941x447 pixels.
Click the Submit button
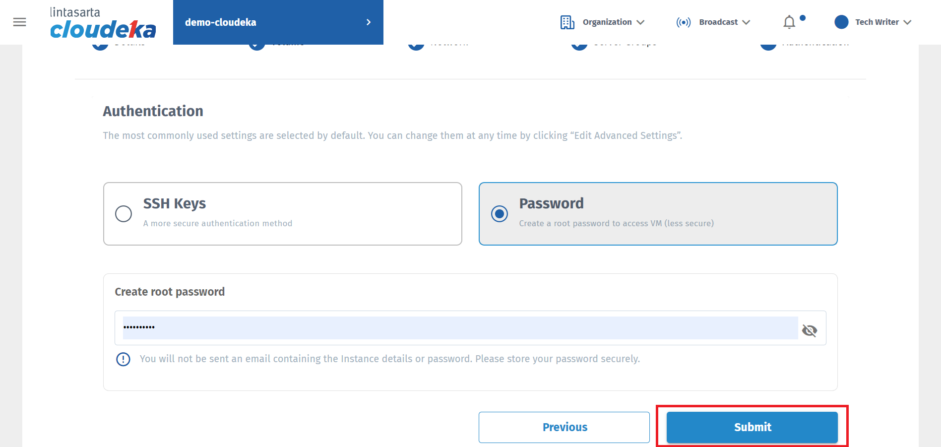click(752, 427)
